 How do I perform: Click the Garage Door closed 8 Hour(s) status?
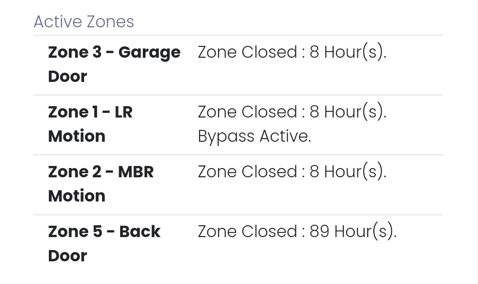[292, 52]
